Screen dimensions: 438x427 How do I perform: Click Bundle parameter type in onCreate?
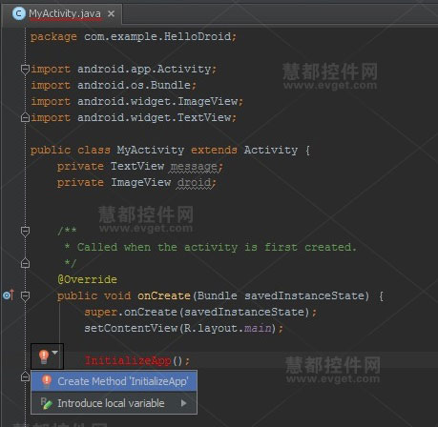[x=218, y=295]
